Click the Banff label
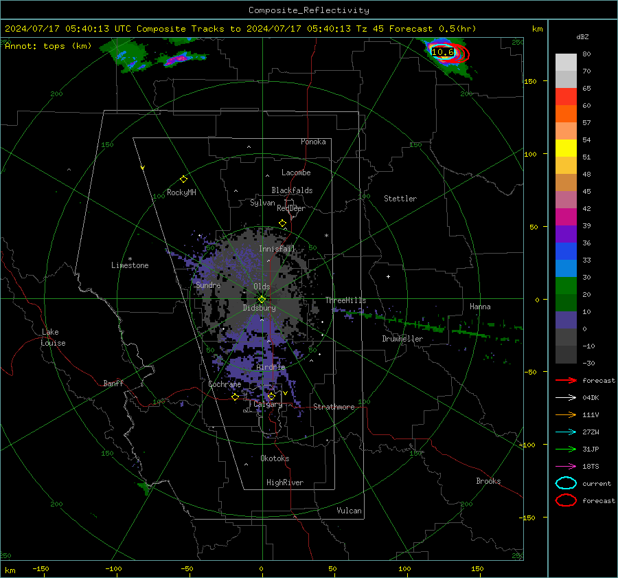 point(113,384)
